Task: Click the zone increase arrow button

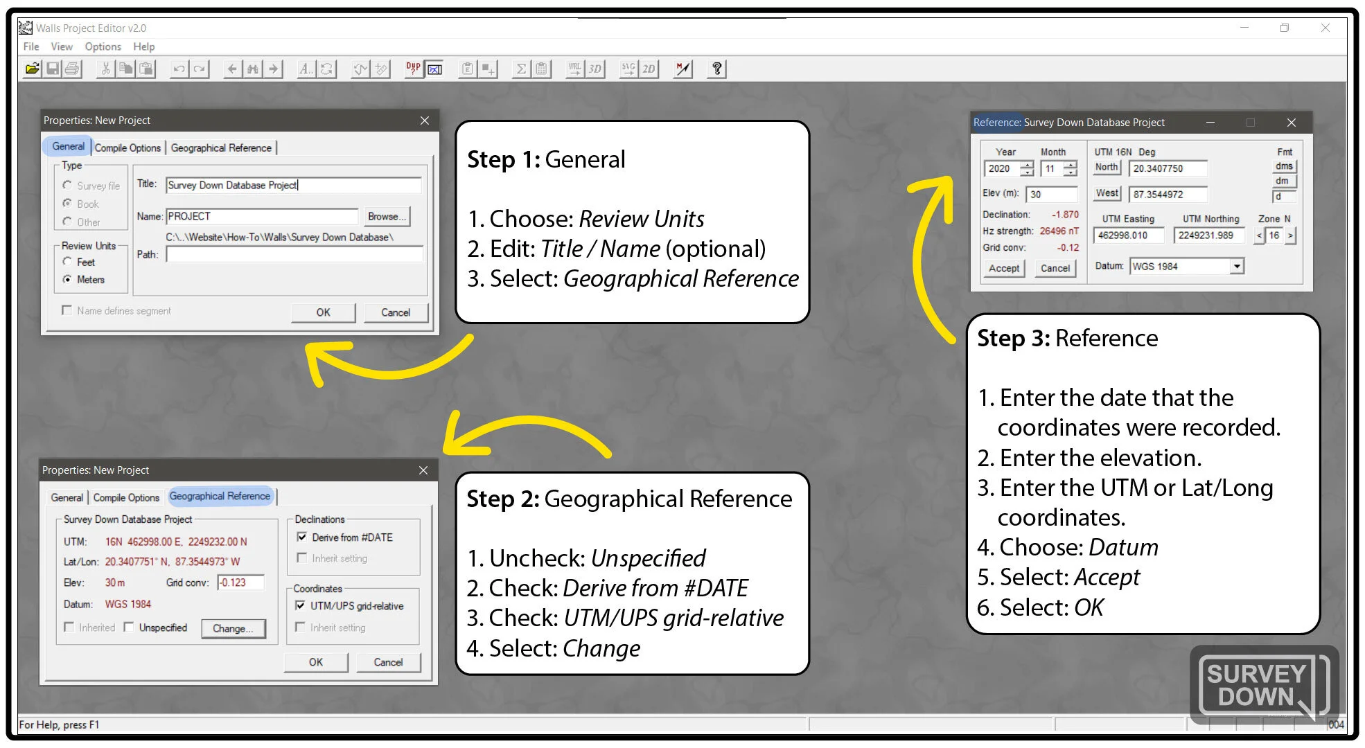Action: pyautogui.click(x=1290, y=235)
